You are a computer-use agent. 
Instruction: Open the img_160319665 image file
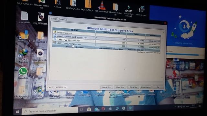point(41,19)
